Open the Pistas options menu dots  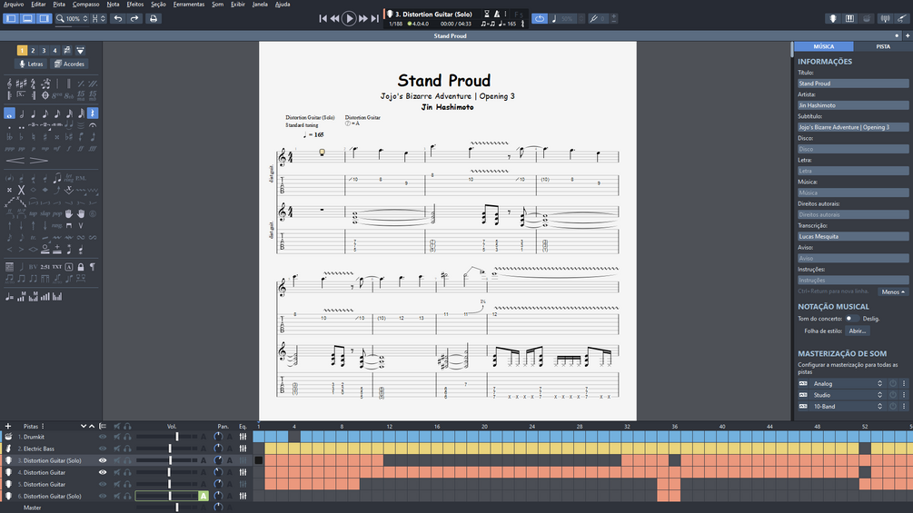coord(43,427)
